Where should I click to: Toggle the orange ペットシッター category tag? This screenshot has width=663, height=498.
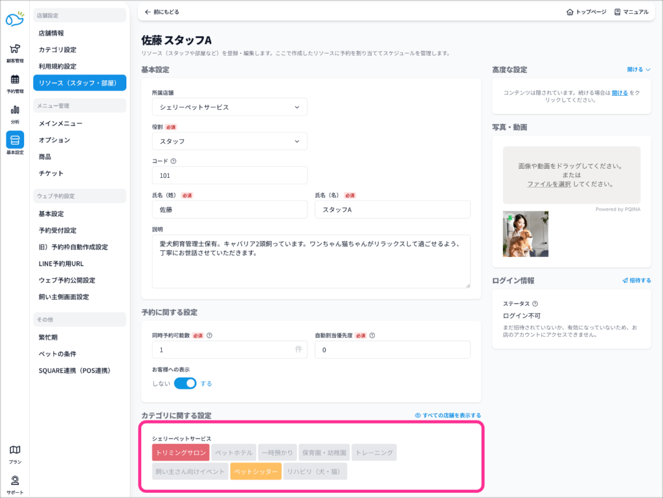coord(256,471)
